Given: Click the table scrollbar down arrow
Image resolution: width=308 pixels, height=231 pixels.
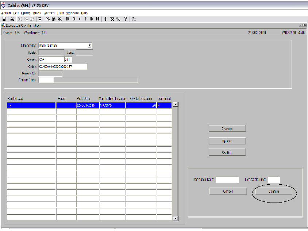Looking at the screenshot, I should (176, 219).
